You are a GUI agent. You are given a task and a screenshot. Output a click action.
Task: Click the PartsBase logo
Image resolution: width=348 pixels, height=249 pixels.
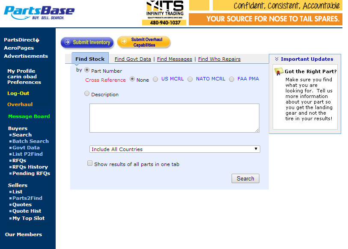click(x=39, y=13)
